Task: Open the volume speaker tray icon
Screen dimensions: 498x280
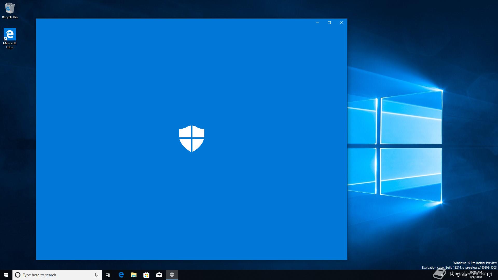Action: [x=465, y=275]
